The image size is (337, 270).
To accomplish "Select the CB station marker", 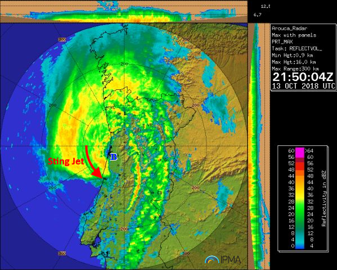I will pyautogui.click(x=158, y=193).
